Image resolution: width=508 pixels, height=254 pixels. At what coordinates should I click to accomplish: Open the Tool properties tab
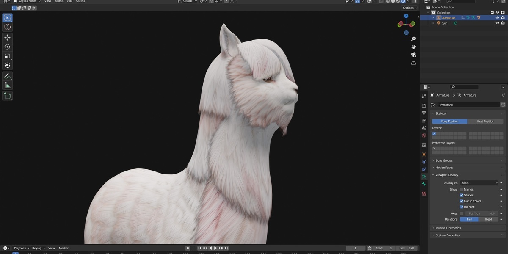424,96
